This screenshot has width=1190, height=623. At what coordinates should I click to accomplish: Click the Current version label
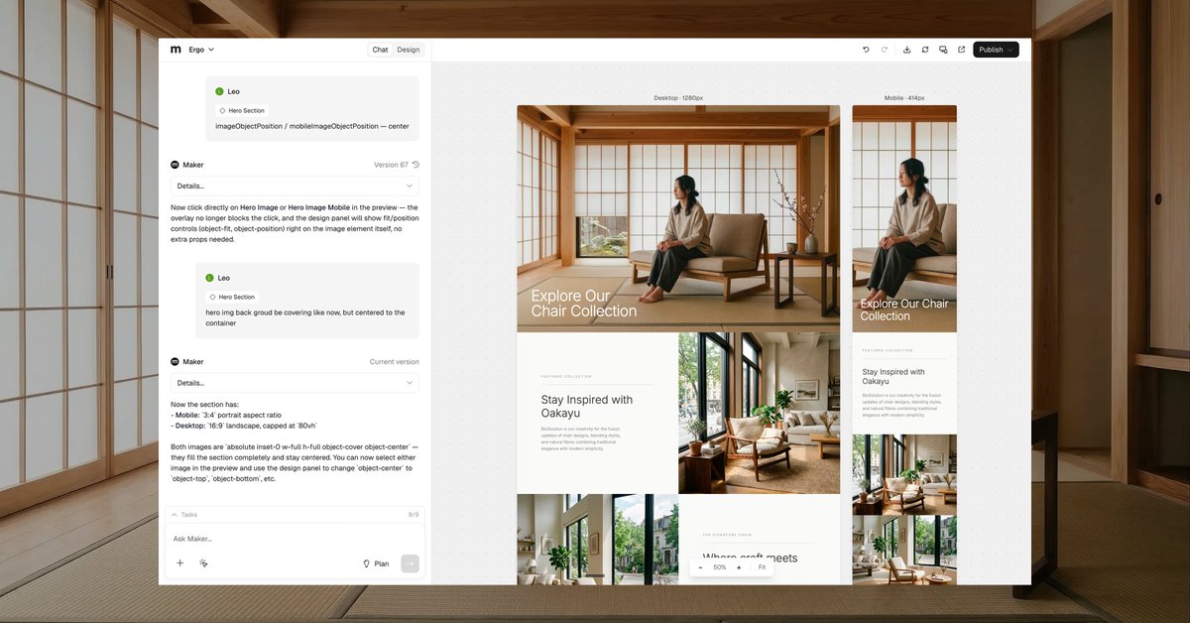point(395,362)
